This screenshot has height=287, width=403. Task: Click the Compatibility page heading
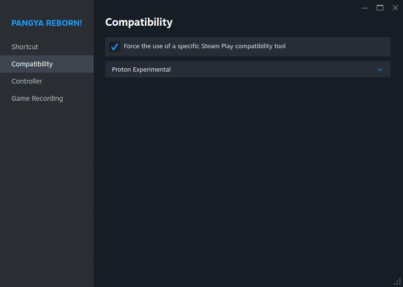pyautogui.click(x=139, y=22)
